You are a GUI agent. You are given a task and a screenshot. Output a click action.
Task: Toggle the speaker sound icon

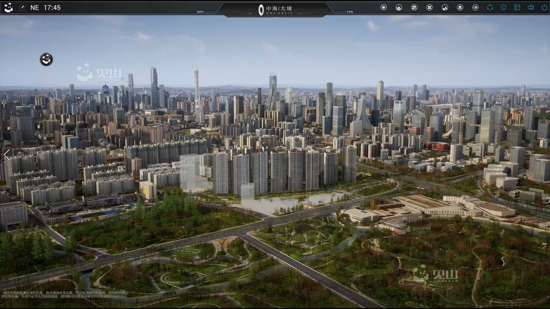[531, 7]
